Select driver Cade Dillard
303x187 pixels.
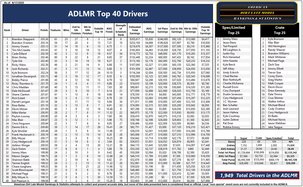[x=19, y=54]
